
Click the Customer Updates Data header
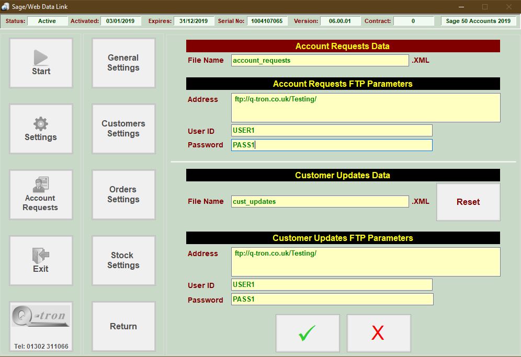click(x=343, y=175)
